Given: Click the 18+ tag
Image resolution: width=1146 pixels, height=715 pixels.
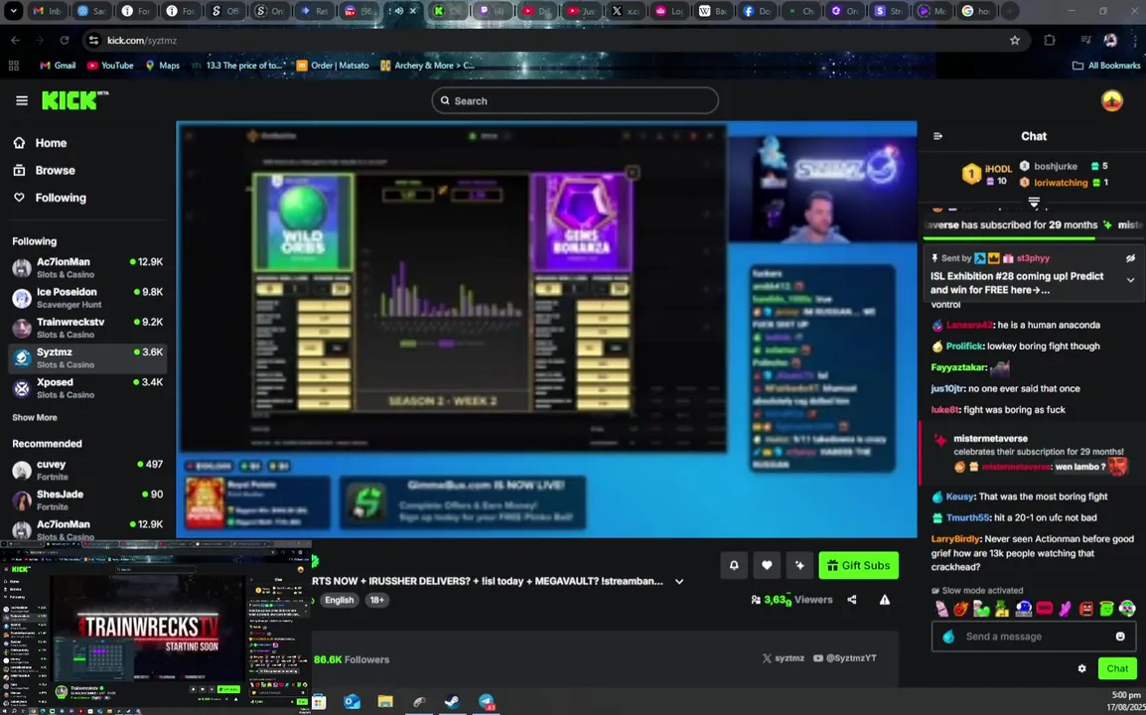Looking at the screenshot, I should click(x=376, y=600).
